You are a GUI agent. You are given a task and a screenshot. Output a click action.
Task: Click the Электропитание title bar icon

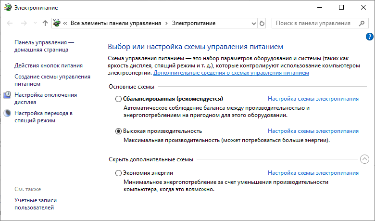(x=8, y=7)
